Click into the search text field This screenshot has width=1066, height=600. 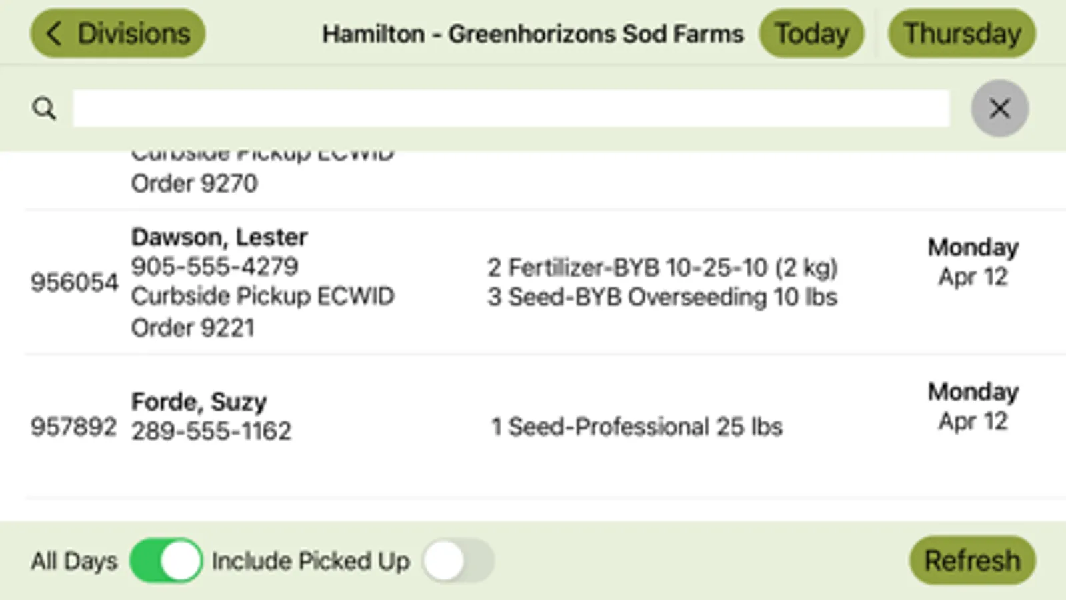(511, 108)
